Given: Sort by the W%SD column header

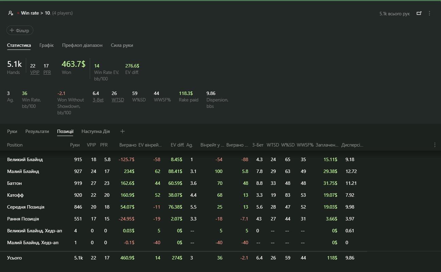Looking at the screenshot, I should 288,145.
